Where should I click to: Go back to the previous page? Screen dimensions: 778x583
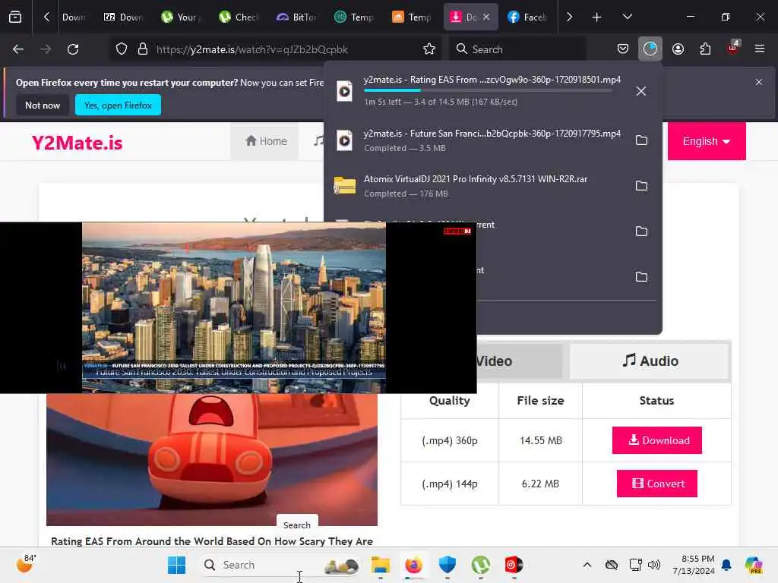tap(18, 49)
